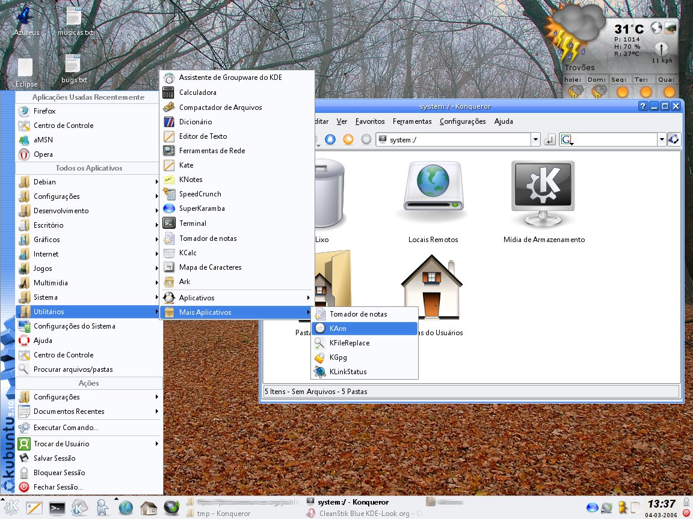Image resolution: width=693 pixels, height=519 pixels.
Task: Click the Calculadora icon
Action: (168, 93)
